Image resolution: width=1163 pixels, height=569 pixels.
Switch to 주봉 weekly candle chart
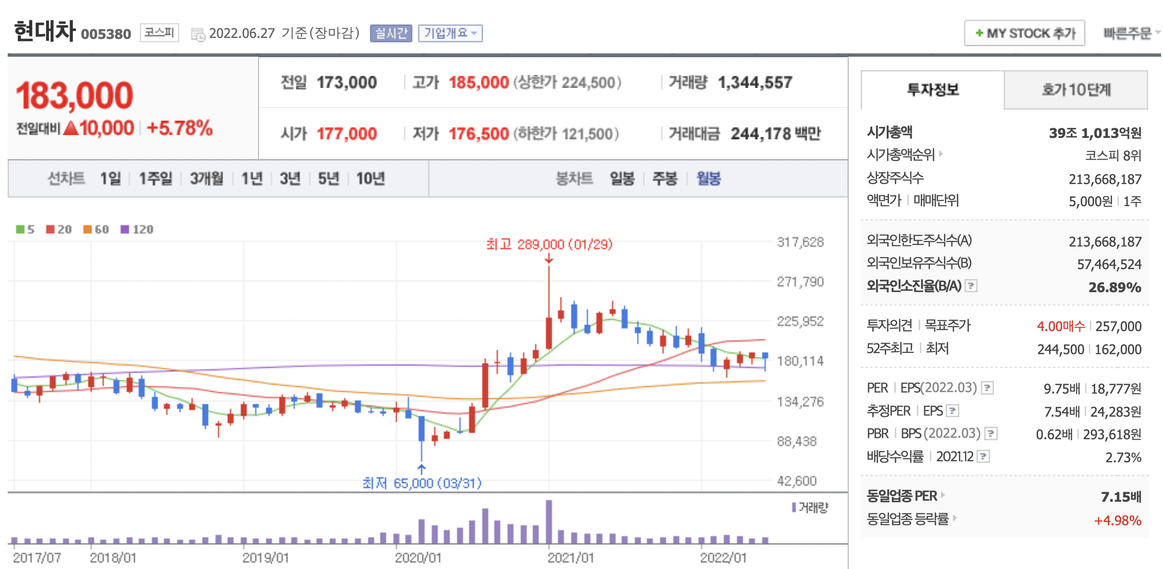[x=665, y=179]
